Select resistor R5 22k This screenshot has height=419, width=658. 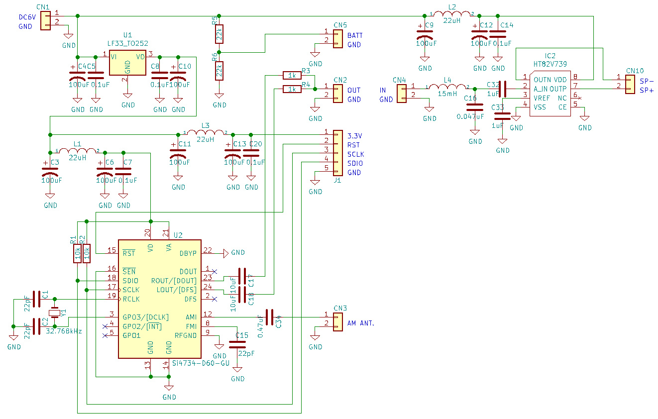[219, 33]
